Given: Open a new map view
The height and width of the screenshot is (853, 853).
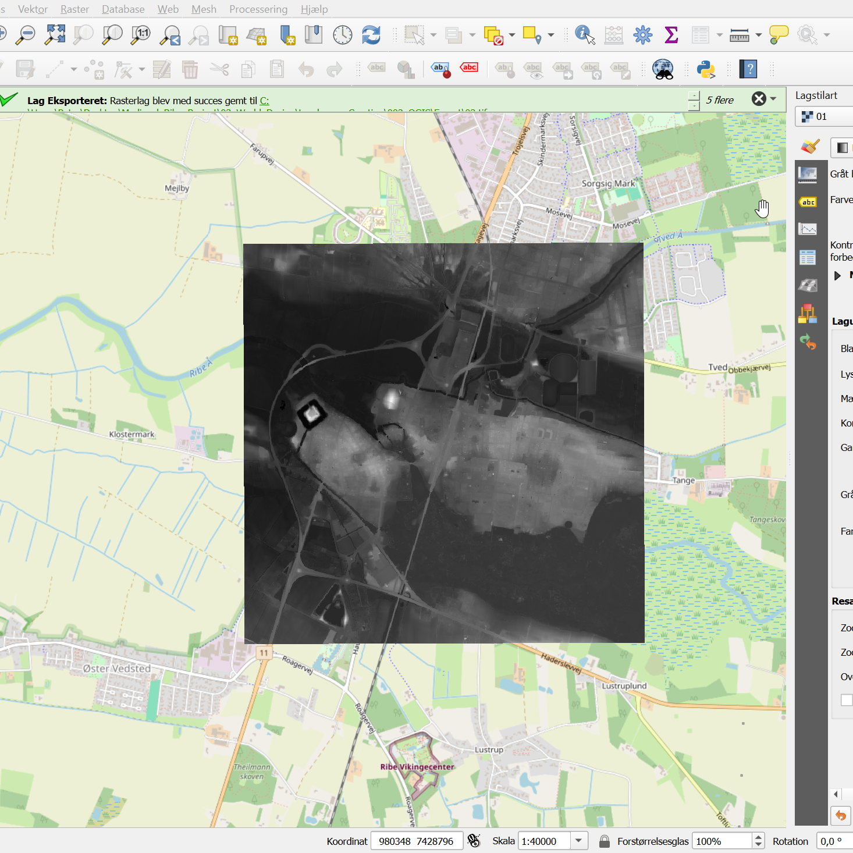Looking at the screenshot, I should pyautogui.click(x=228, y=35).
